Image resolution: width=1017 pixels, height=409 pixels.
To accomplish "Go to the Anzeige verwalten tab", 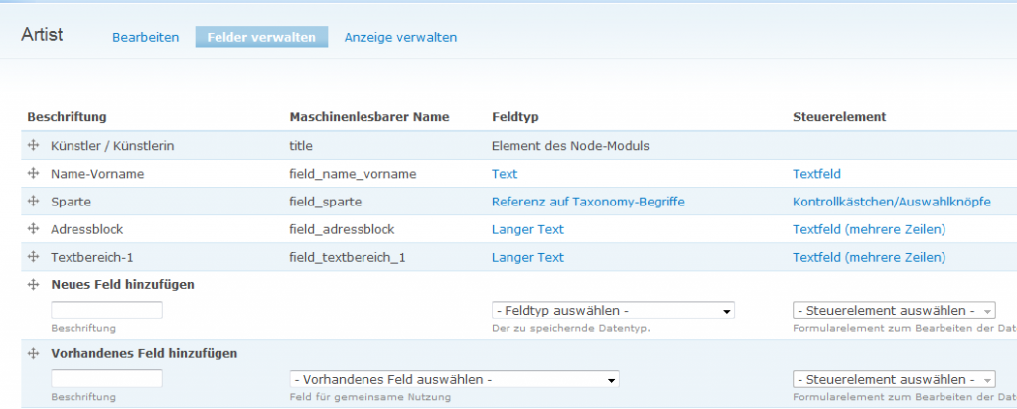I will 400,37.
